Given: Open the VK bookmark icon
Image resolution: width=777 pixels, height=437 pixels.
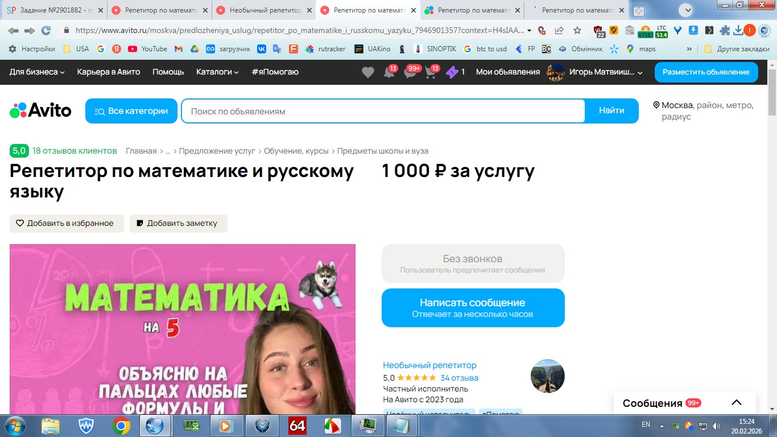Looking at the screenshot, I should point(262,49).
